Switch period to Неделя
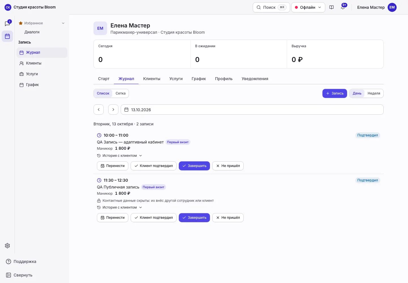This screenshot has height=283, width=408. (374, 93)
